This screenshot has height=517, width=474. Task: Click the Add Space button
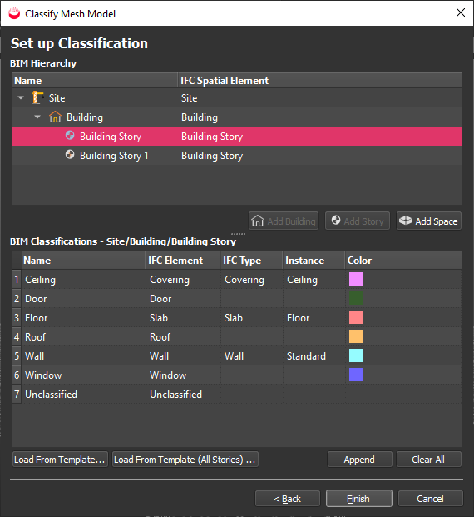coord(428,221)
